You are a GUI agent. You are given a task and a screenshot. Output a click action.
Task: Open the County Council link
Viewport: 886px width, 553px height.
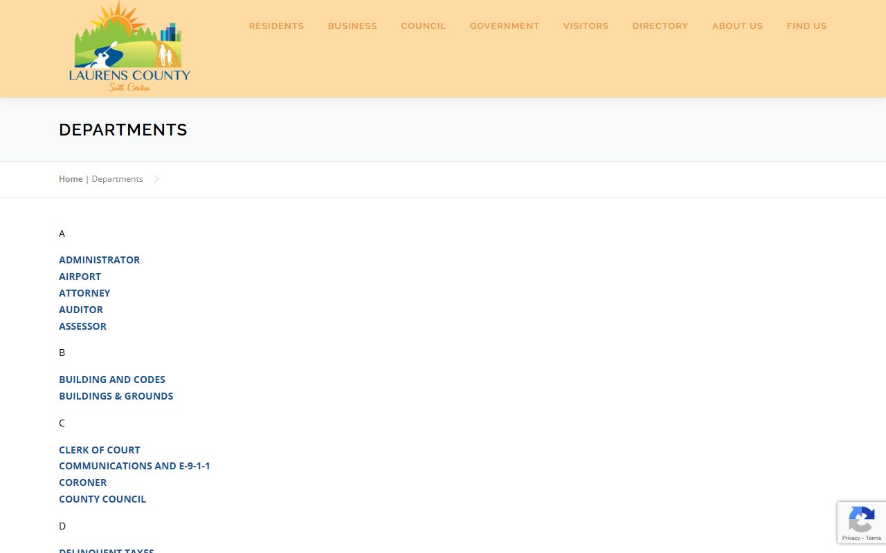point(102,499)
